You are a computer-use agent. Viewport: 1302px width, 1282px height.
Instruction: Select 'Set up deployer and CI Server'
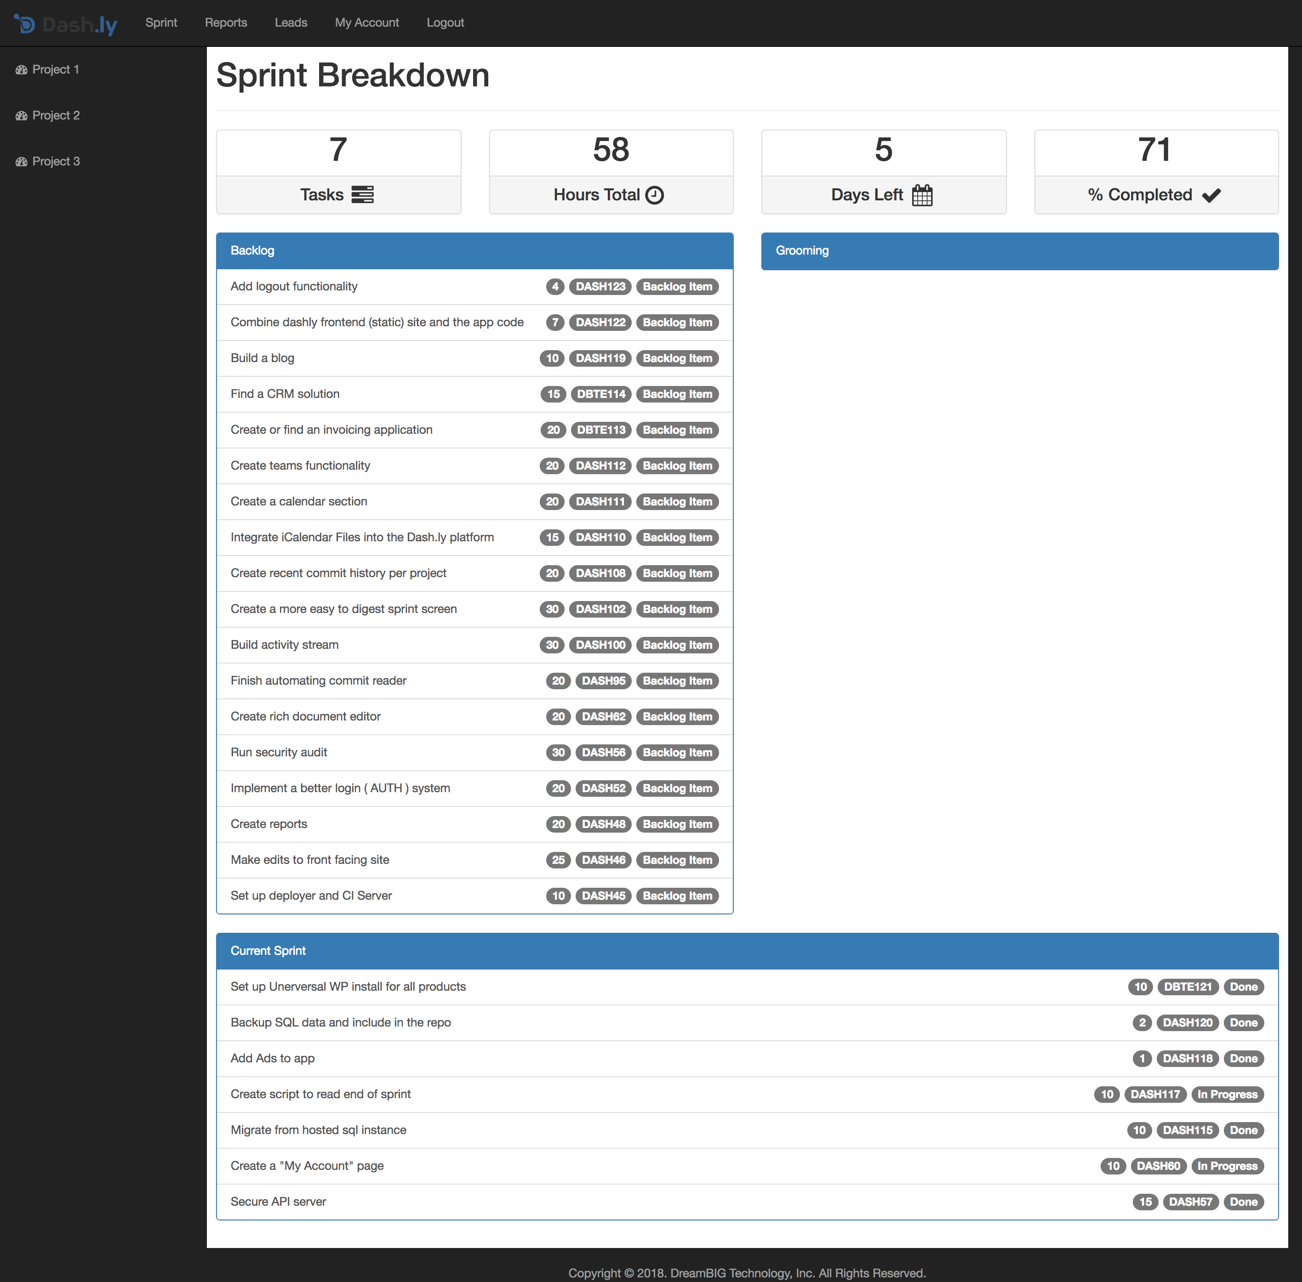click(x=475, y=896)
